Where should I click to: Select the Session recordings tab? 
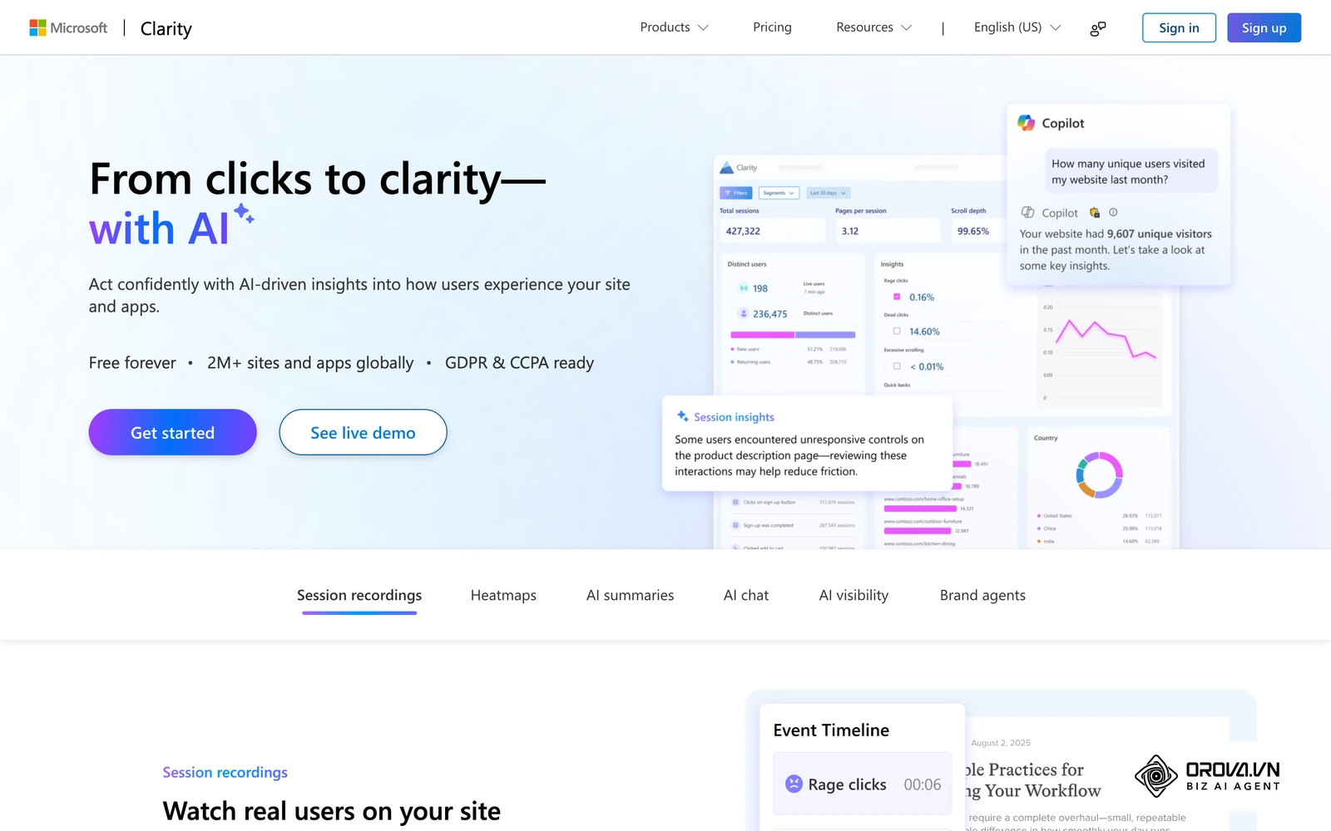pos(359,595)
